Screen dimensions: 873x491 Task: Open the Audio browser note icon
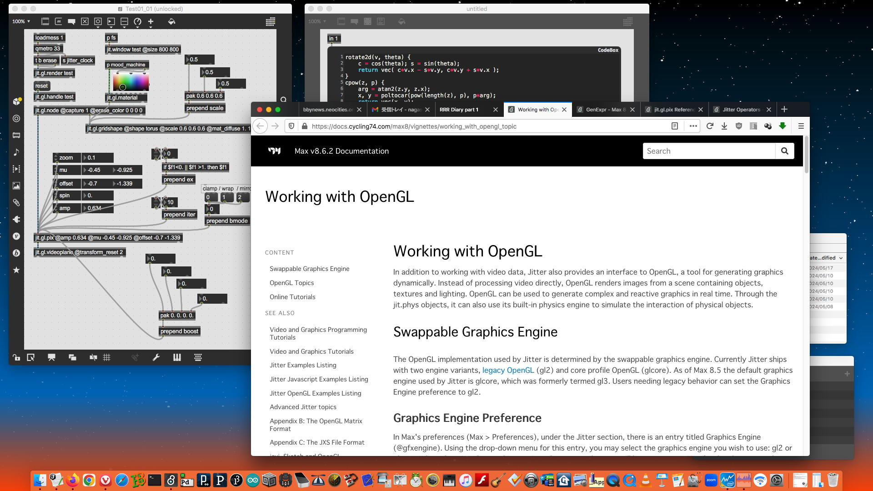(x=16, y=152)
